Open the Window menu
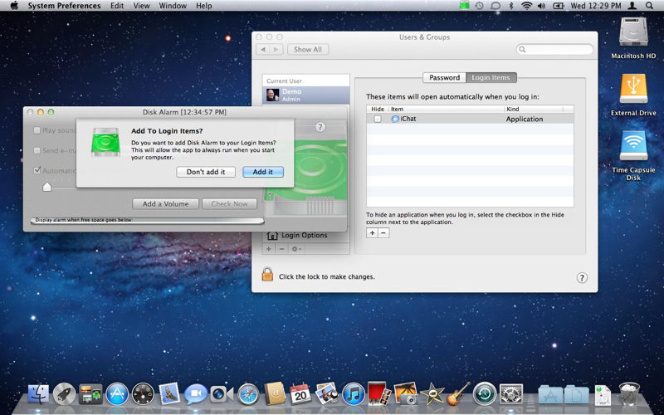This screenshot has width=664, height=415. [x=173, y=6]
